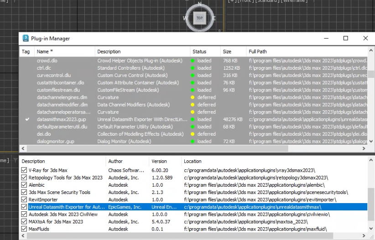Sort plugins by the Size column header

click(234, 51)
